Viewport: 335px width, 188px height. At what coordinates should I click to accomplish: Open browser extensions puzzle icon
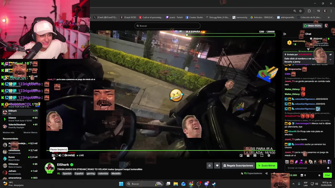click(x=309, y=11)
